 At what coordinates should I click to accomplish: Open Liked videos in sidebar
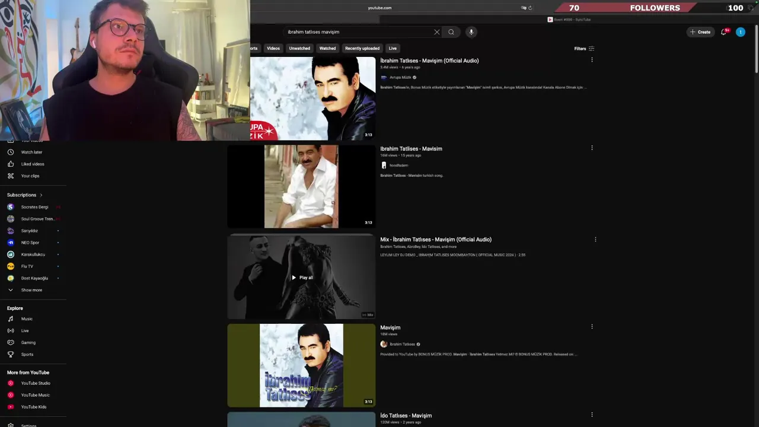(33, 164)
